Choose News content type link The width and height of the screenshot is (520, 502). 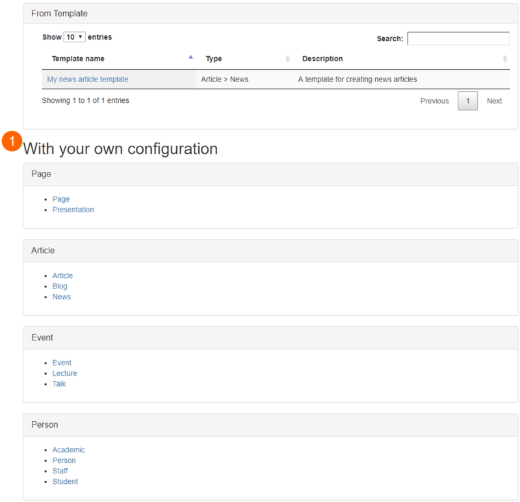61,297
